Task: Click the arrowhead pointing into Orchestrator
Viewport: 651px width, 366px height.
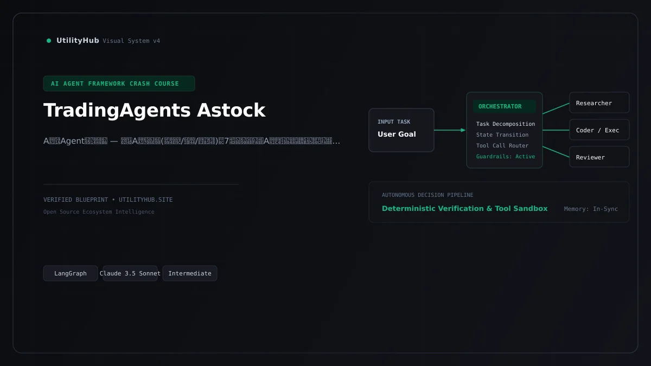Action: click(463, 130)
